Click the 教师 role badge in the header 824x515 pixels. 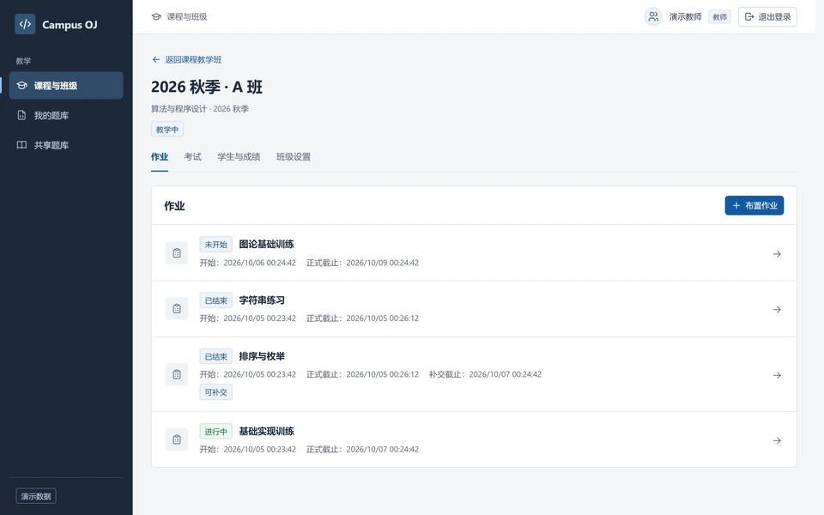719,17
